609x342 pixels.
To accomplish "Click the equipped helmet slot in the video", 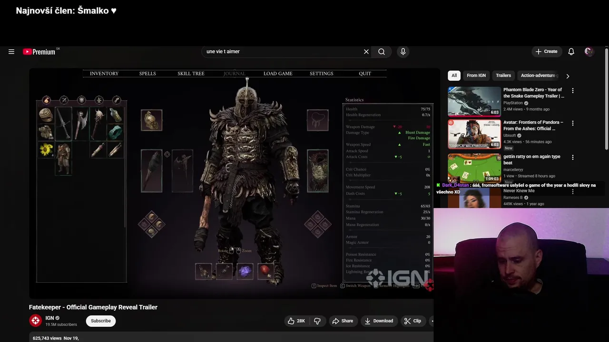I will pyautogui.click(x=151, y=120).
